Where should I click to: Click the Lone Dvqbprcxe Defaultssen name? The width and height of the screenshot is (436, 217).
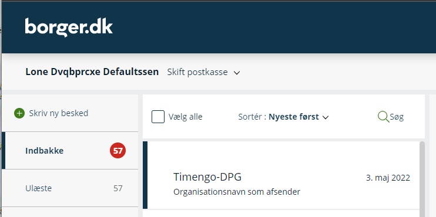92,72
